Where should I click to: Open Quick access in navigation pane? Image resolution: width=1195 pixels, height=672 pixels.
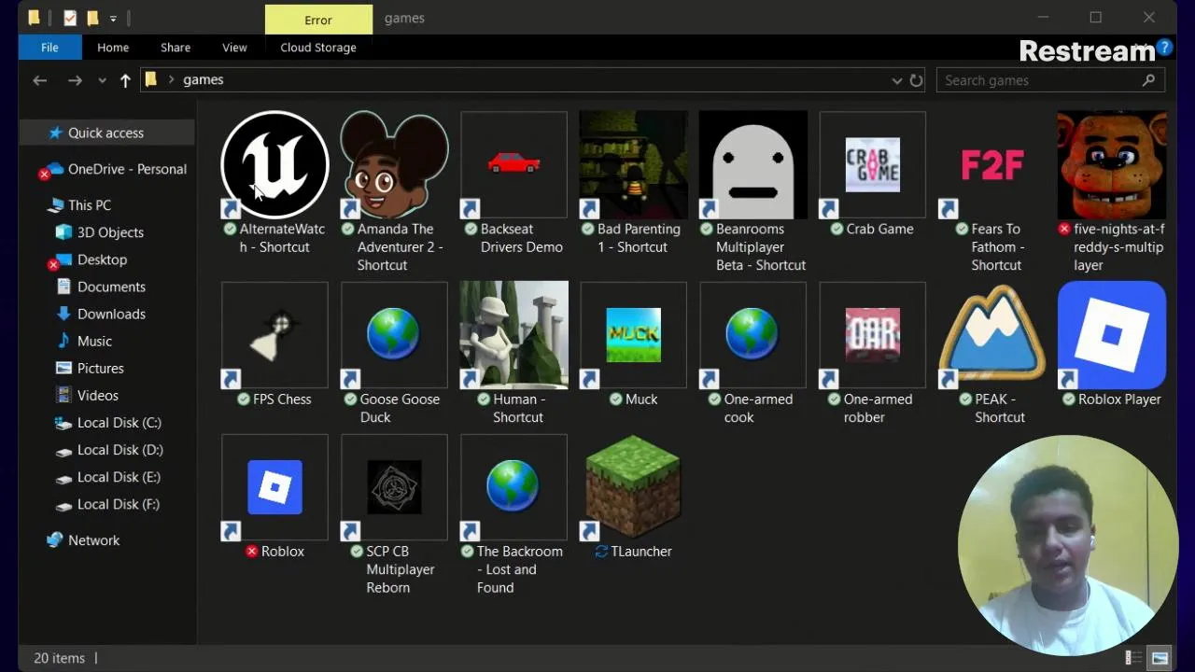point(106,133)
